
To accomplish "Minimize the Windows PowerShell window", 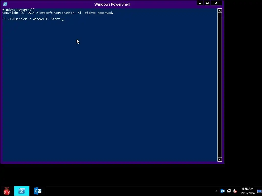I will (x=200, y=3).
